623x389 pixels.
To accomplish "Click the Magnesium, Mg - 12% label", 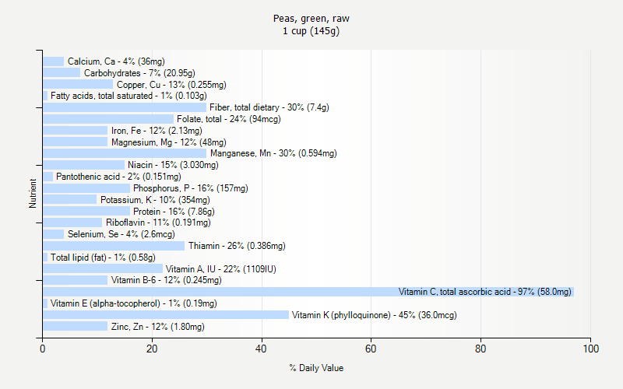I will (169, 142).
